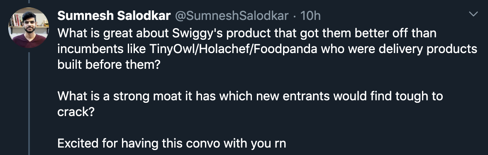Click the first paragraph about Swiggy's product

267,49
